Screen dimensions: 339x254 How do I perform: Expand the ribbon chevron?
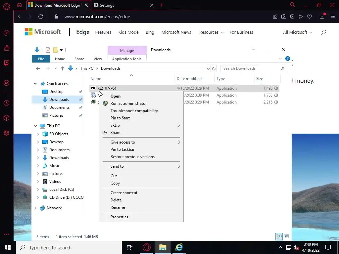[x=280, y=59]
